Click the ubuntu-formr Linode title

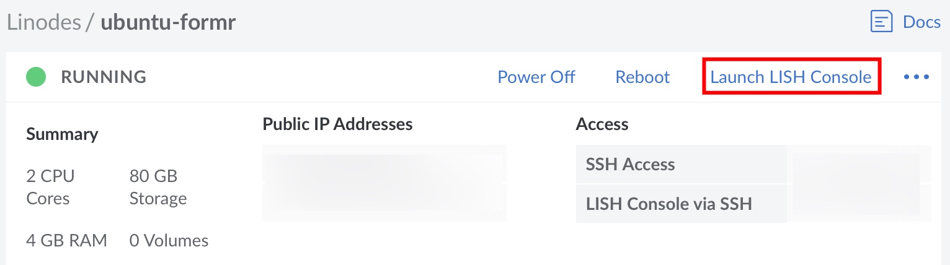tap(168, 22)
